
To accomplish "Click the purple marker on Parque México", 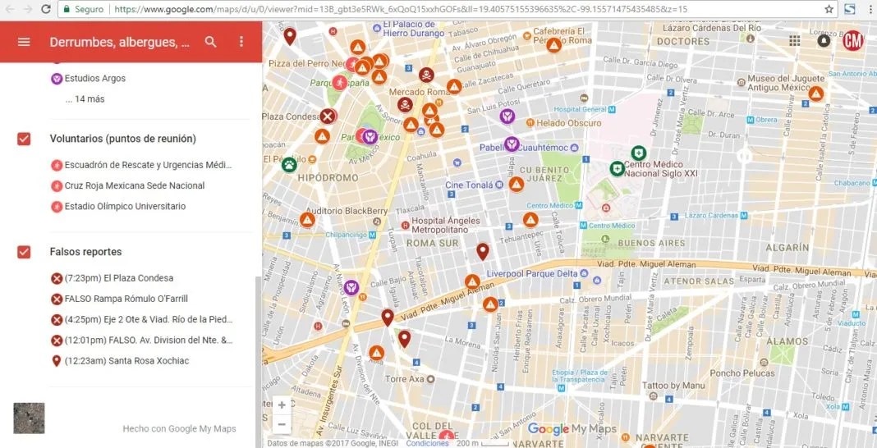I will click(370, 136).
